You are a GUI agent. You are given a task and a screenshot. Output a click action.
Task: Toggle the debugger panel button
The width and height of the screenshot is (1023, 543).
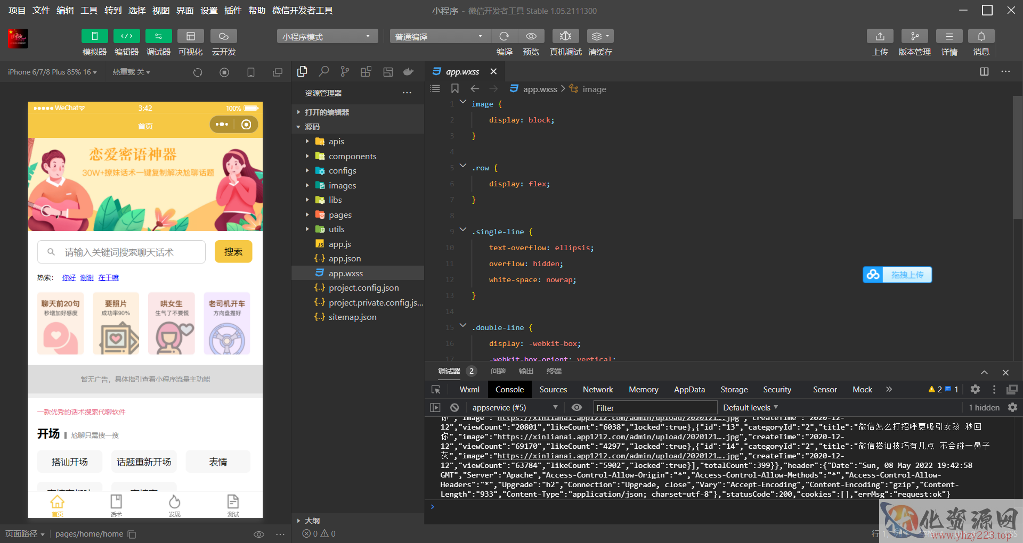pos(159,36)
